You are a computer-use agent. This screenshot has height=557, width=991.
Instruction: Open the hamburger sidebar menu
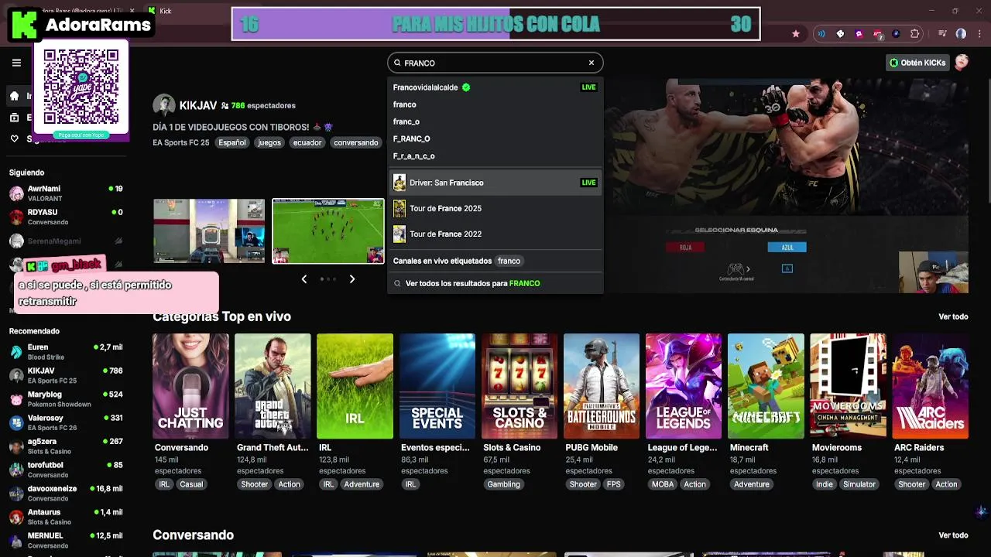tap(16, 63)
